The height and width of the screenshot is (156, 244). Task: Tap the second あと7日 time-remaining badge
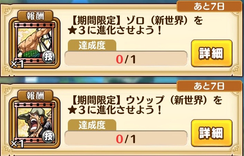tap(209, 86)
